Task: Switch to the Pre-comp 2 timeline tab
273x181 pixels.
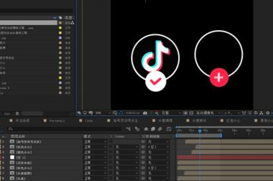Action: [x=57, y=121]
